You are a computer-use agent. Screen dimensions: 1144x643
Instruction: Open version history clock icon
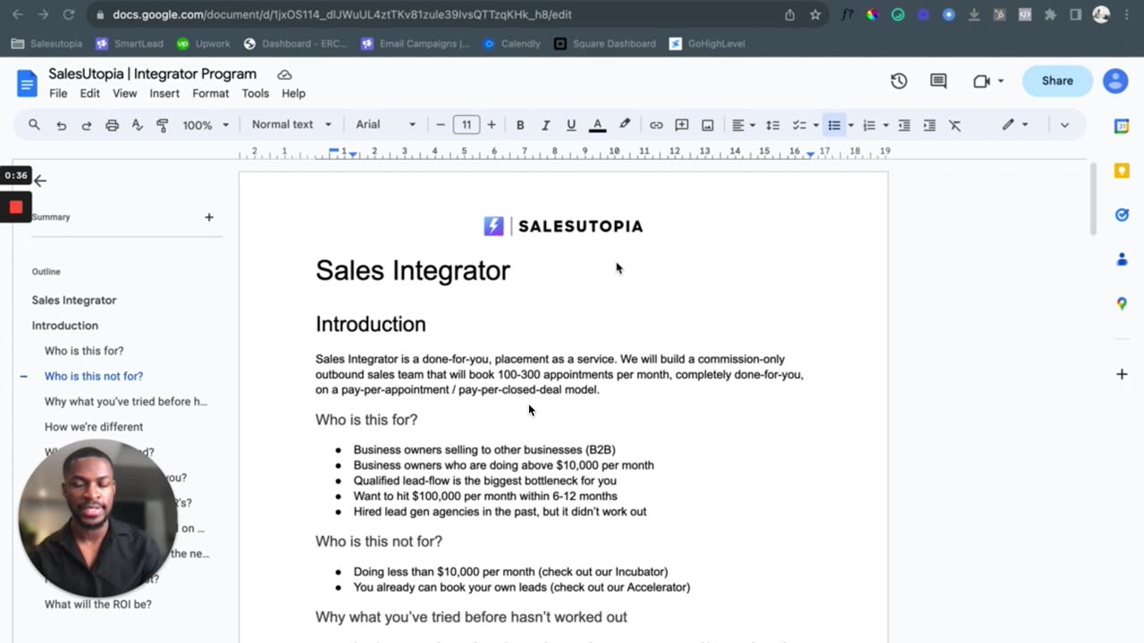click(899, 81)
